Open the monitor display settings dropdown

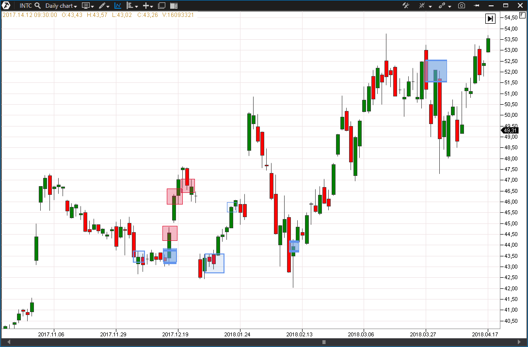click(x=88, y=6)
